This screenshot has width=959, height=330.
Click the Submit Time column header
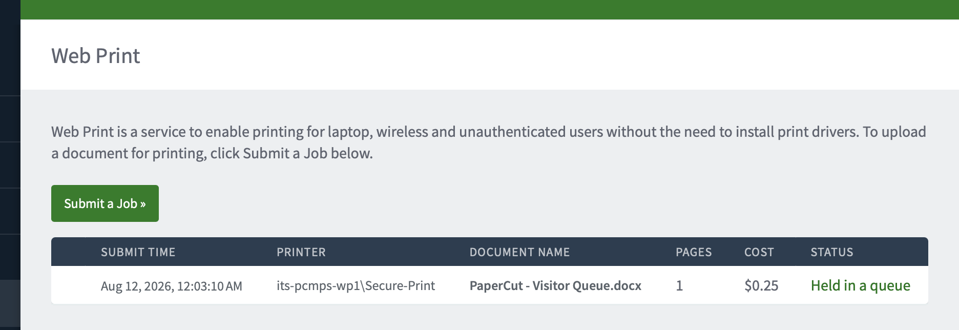138,252
